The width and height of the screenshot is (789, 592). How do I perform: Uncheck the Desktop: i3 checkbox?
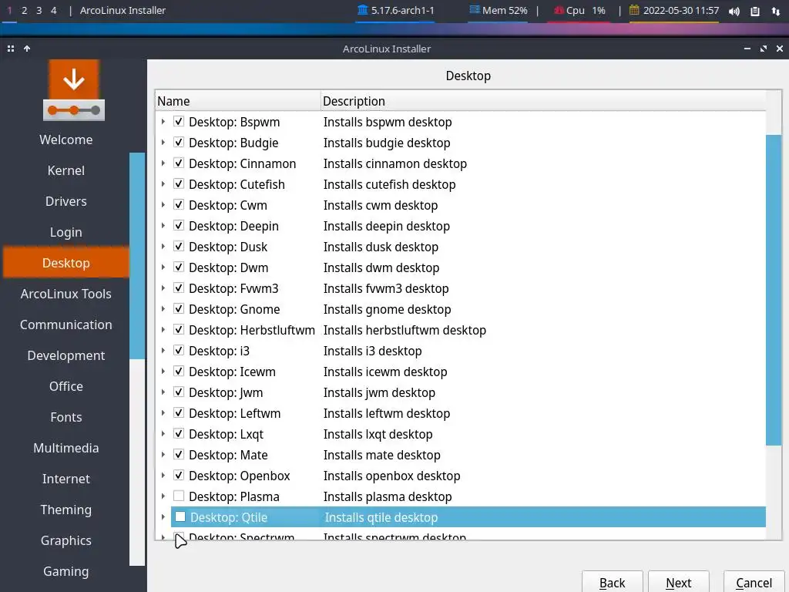click(x=179, y=351)
